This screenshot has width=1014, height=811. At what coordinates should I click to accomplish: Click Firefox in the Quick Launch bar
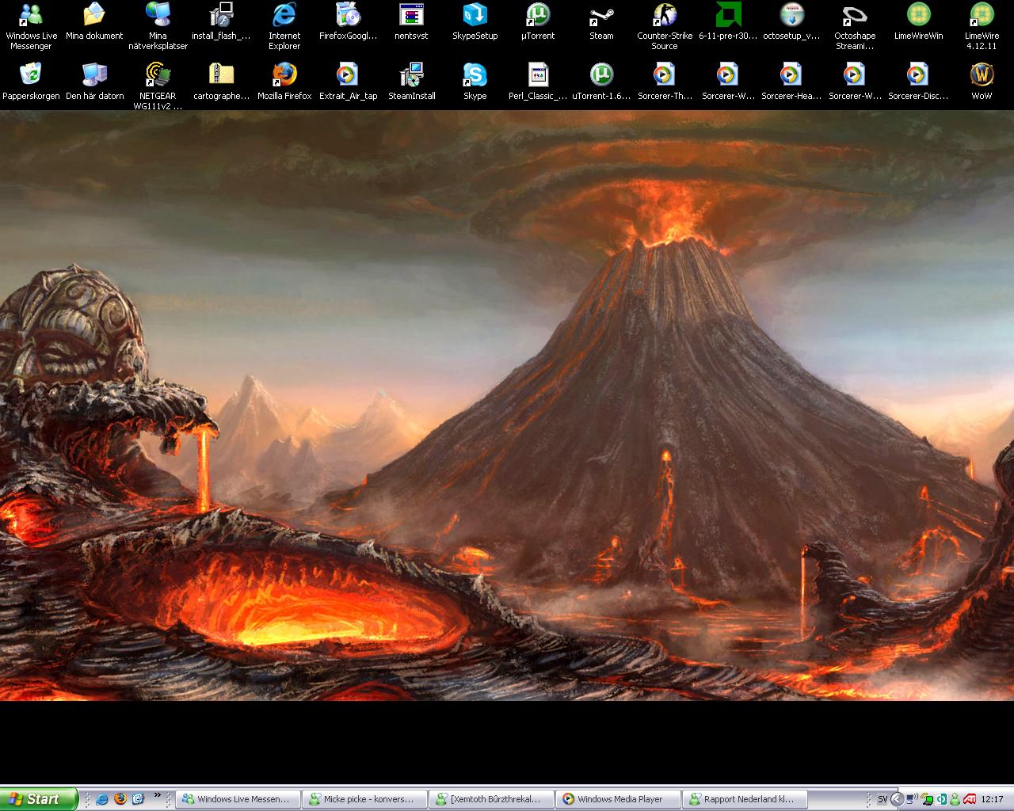click(120, 799)
